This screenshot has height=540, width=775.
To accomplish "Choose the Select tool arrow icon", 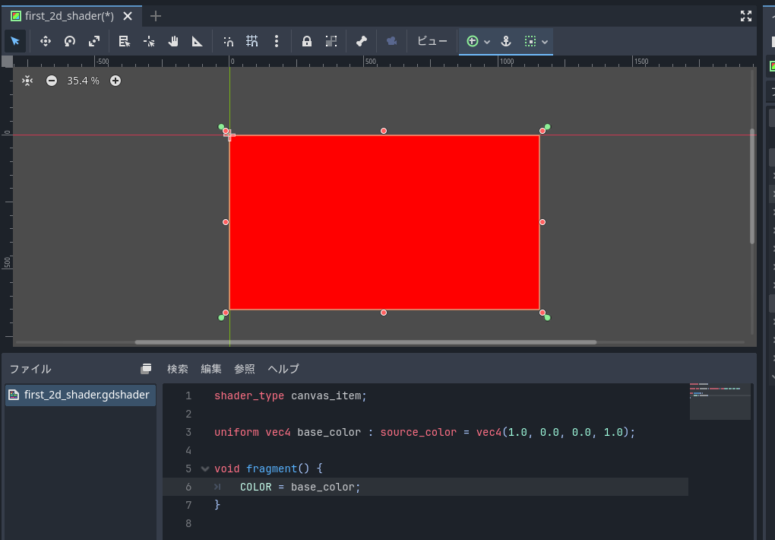I will click(x=14, y=41).
